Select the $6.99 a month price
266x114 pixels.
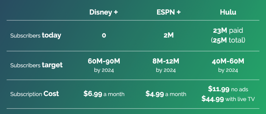pyautogui.click(x=104, y=94)
